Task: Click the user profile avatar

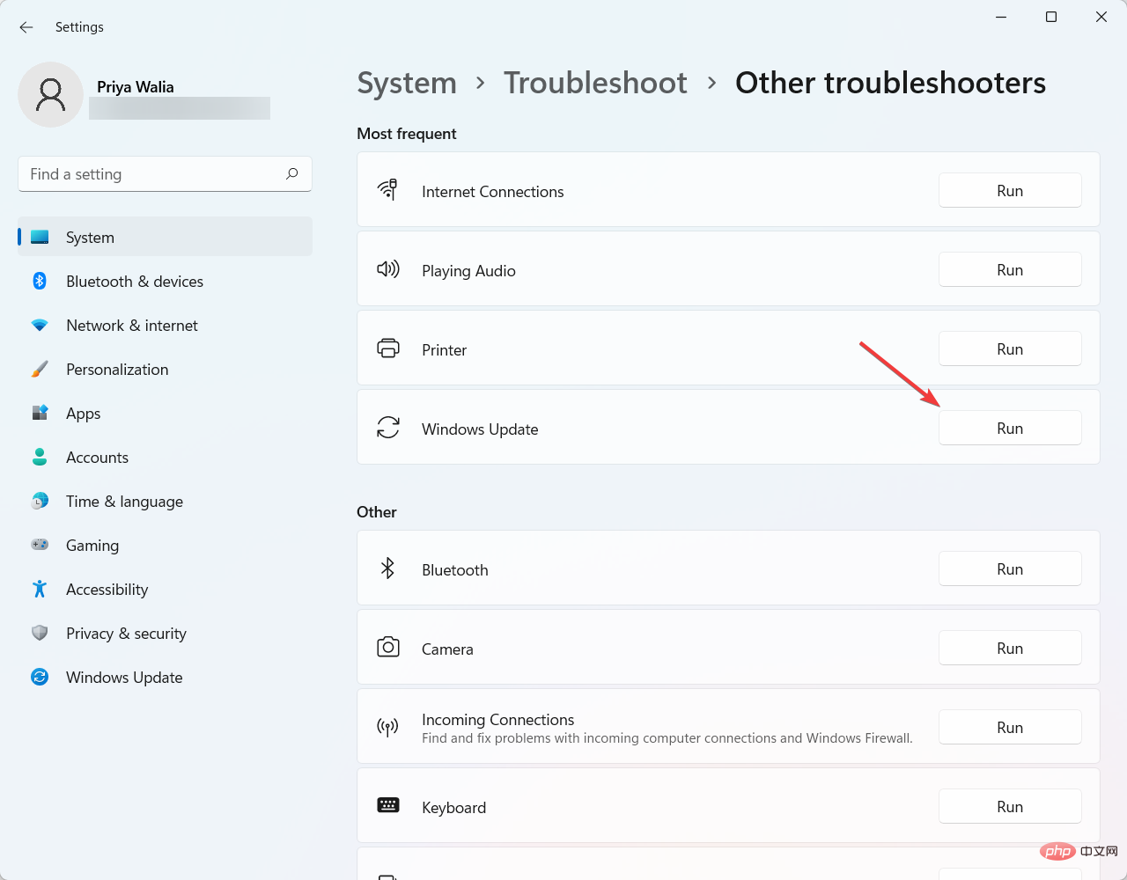Action: coord(51,94)
